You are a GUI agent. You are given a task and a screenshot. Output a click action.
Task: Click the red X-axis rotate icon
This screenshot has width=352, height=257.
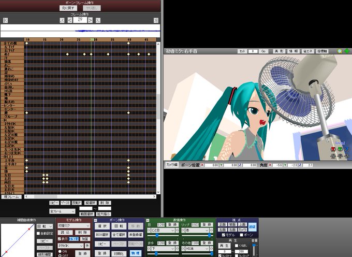[x=333, y=149]
